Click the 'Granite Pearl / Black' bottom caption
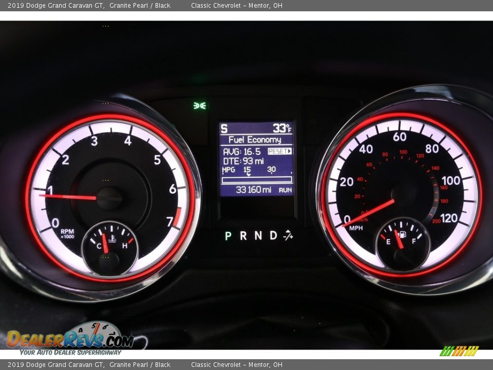Screen dimensions: 493x370 [x=140, y=365]
